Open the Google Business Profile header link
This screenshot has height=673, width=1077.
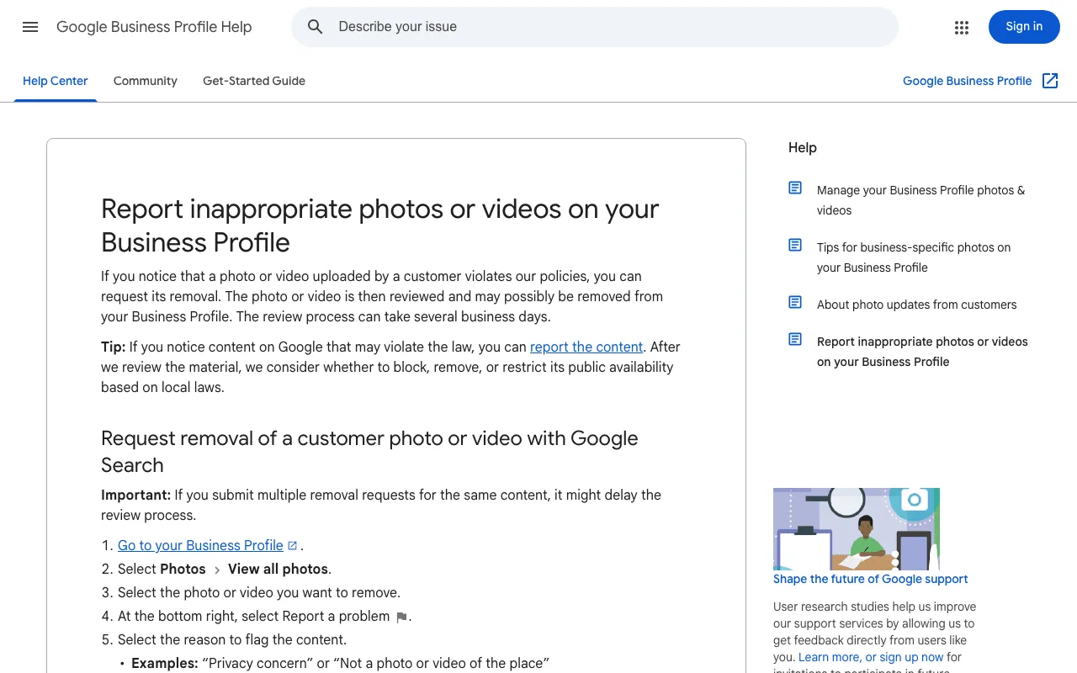[968, 81]
